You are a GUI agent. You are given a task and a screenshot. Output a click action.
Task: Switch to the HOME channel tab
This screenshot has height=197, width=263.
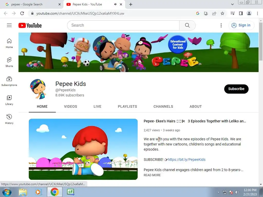tap(42, 106)
